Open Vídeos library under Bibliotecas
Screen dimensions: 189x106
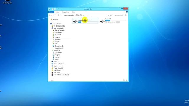coord(57,59)
